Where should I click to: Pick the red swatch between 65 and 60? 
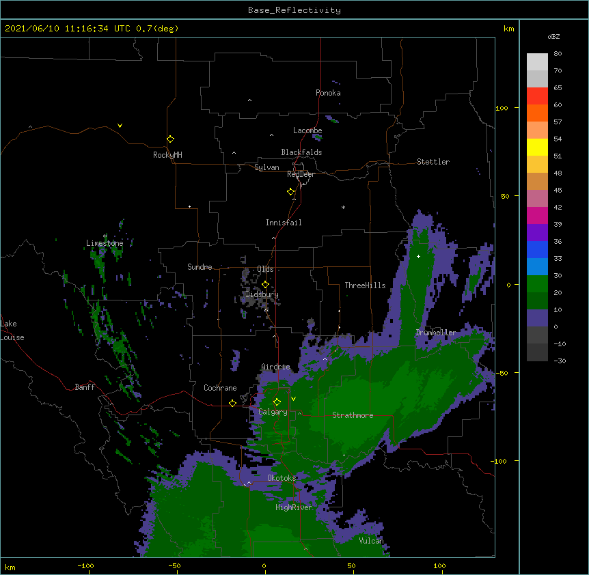(537, 96)
